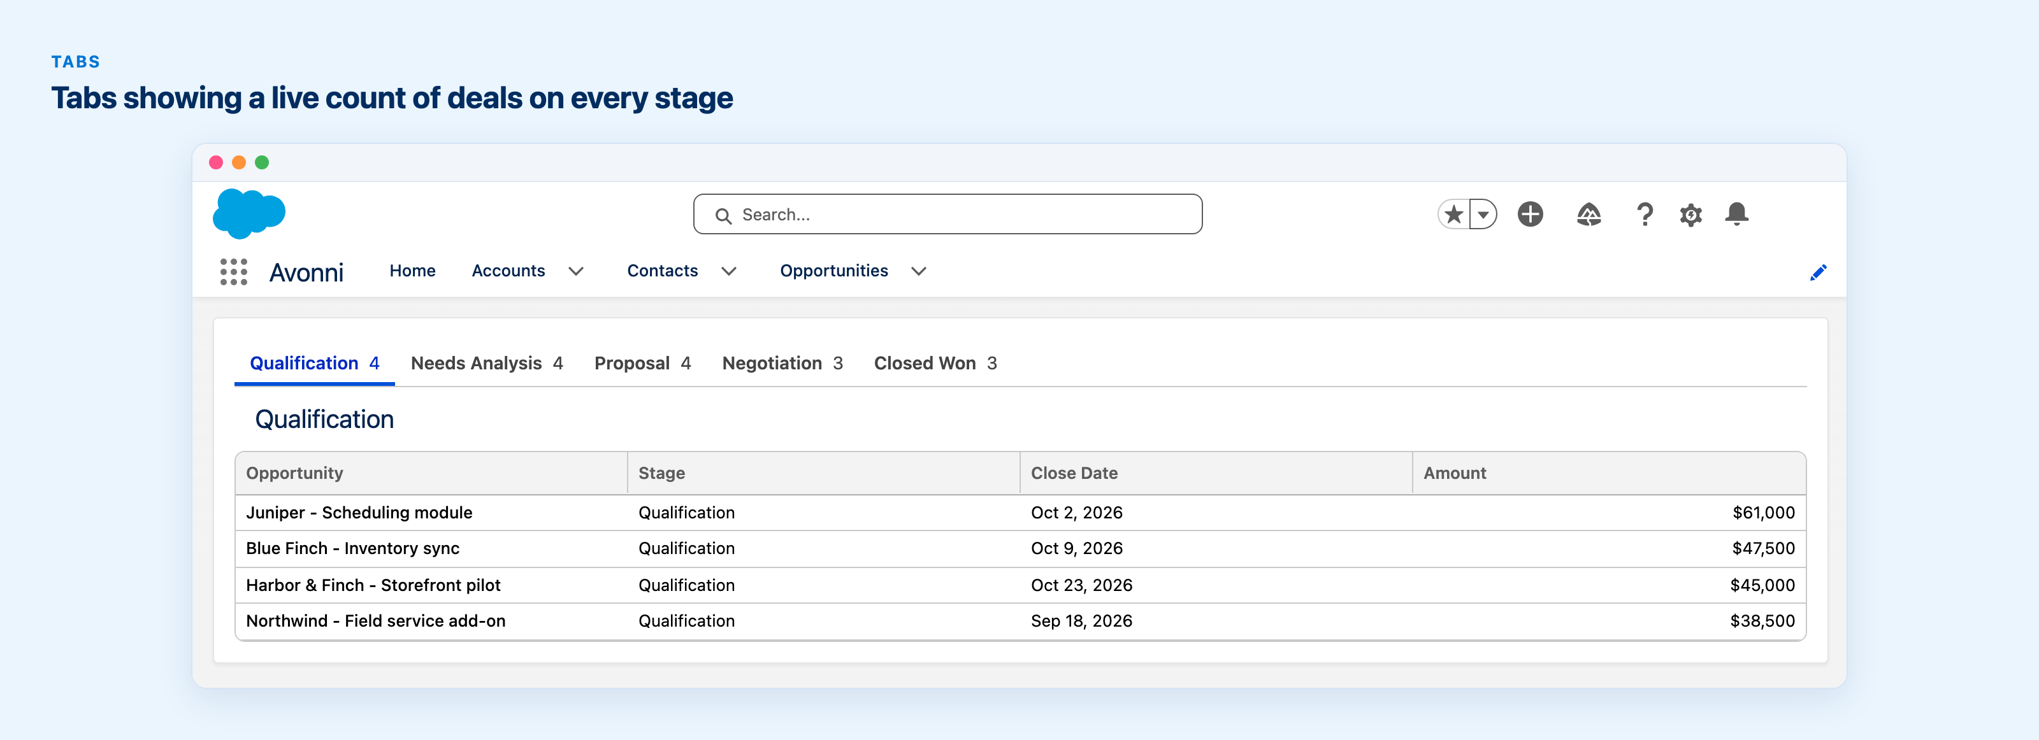2039x740 pixels.
Task: Open the favorites list dropdown arrow
Action: click(x=1483, y=214)
